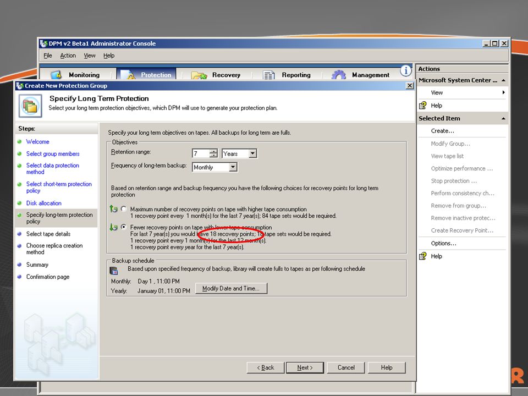Image resolution: width=528 pixels, height=396 pixels.
Task: Click Create... in Actions pane
Action: (x=442, y=131)
